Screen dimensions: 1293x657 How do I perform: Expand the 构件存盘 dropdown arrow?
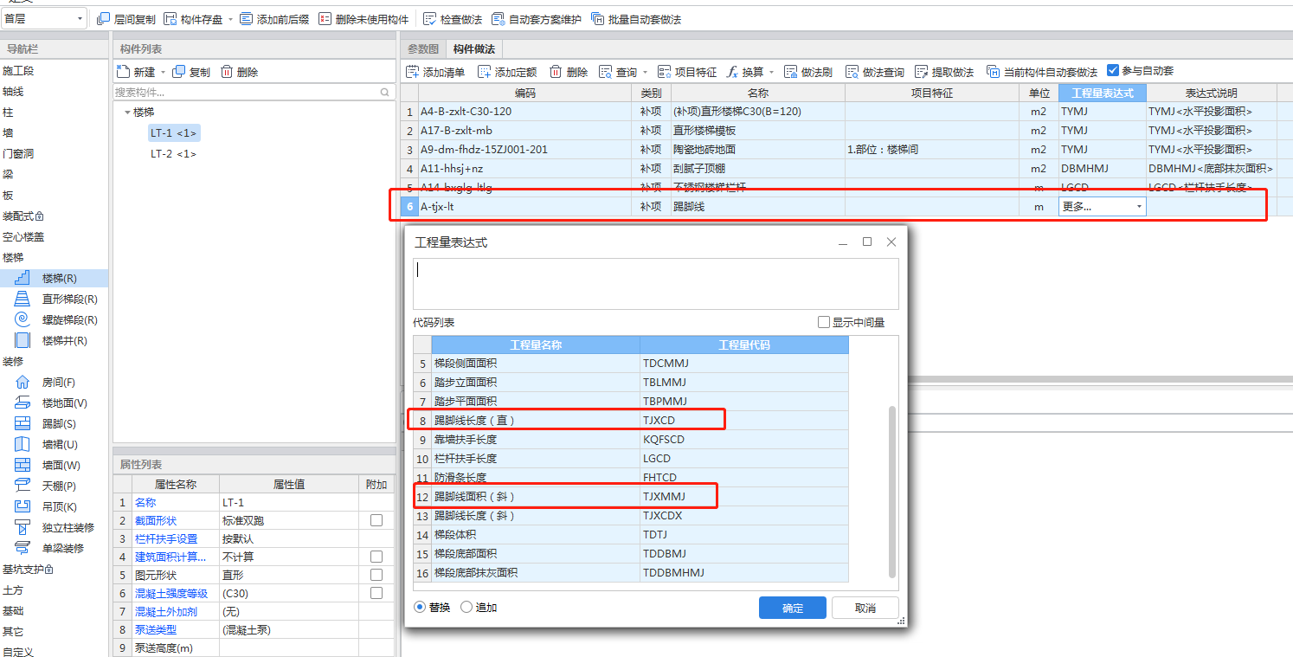coord(230,19)
